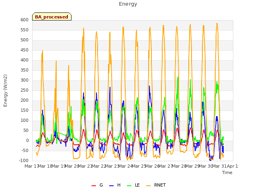The height and width of the screenshot is (193, 257).
Task: Click the 150 y-axis tick value
Action: point(24,110)
